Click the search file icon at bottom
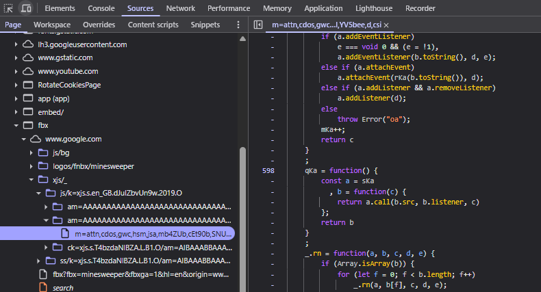The image size is (541, 292). coord(43,288)
